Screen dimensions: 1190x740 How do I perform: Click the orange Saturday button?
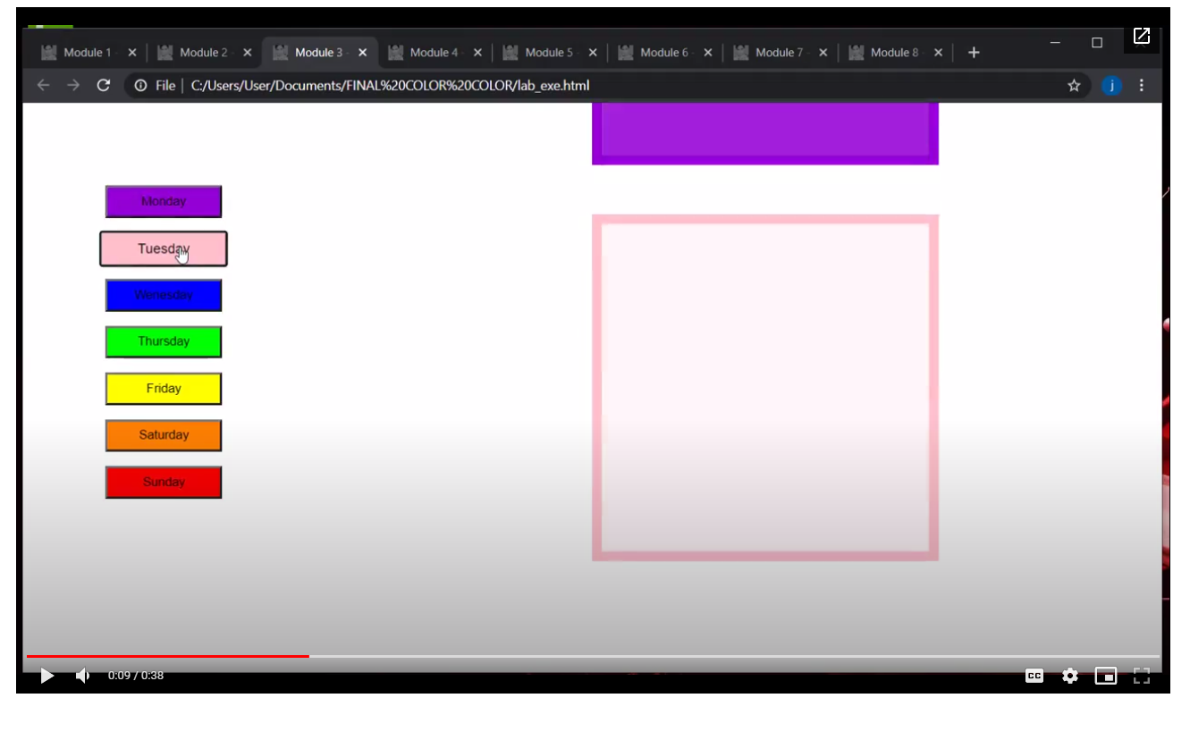[164, 435]
